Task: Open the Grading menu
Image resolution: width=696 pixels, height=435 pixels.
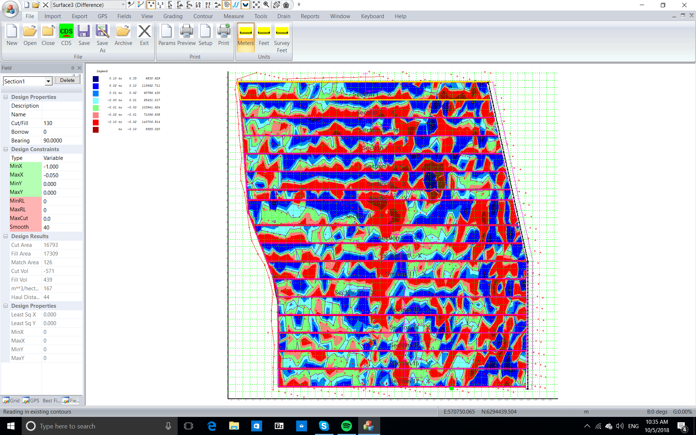Action: (x=173, y=16)
